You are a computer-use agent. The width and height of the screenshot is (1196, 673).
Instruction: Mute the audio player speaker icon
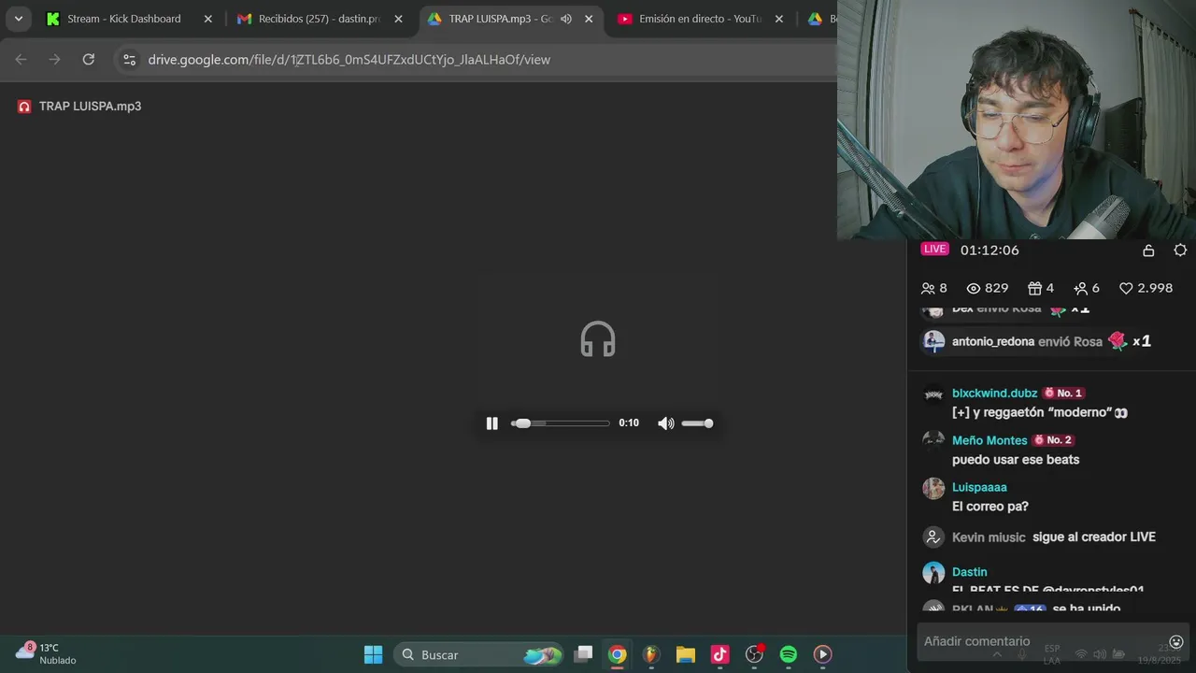665,423
